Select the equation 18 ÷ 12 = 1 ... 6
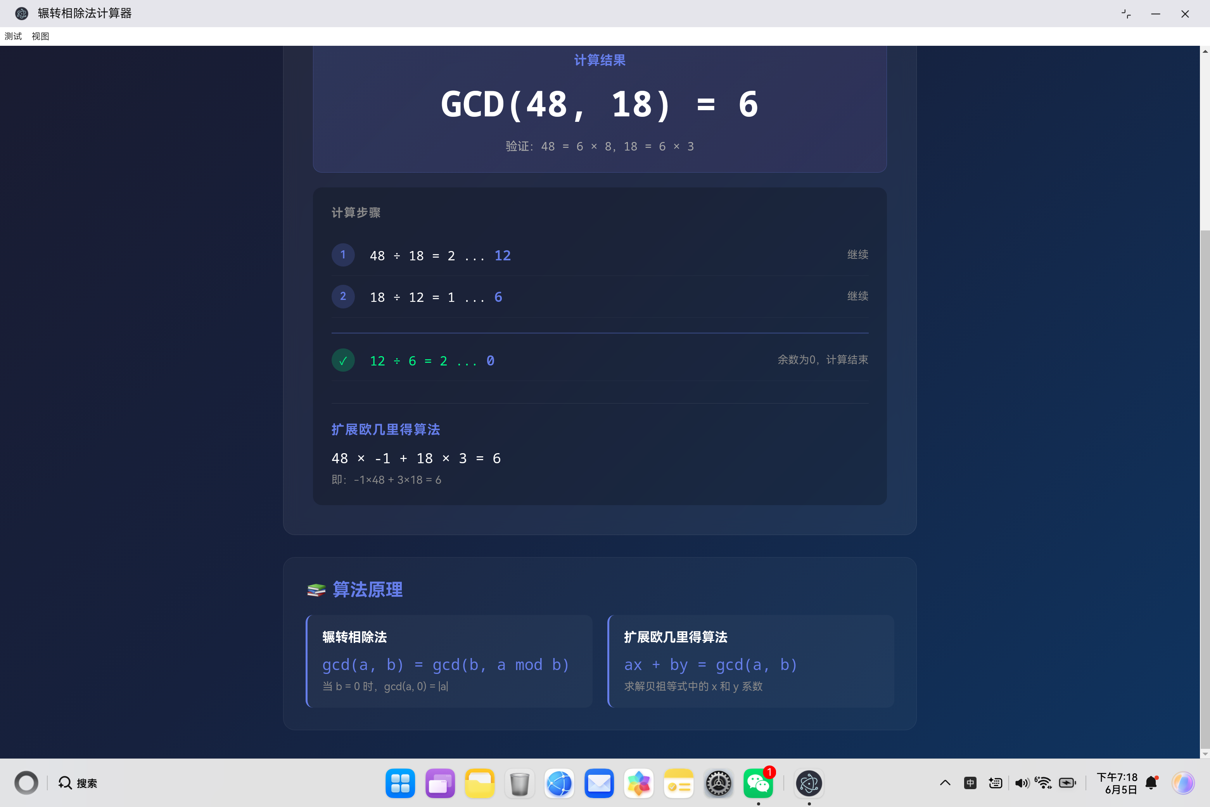The image size is (1210, 807). click(x=436, y=297)
